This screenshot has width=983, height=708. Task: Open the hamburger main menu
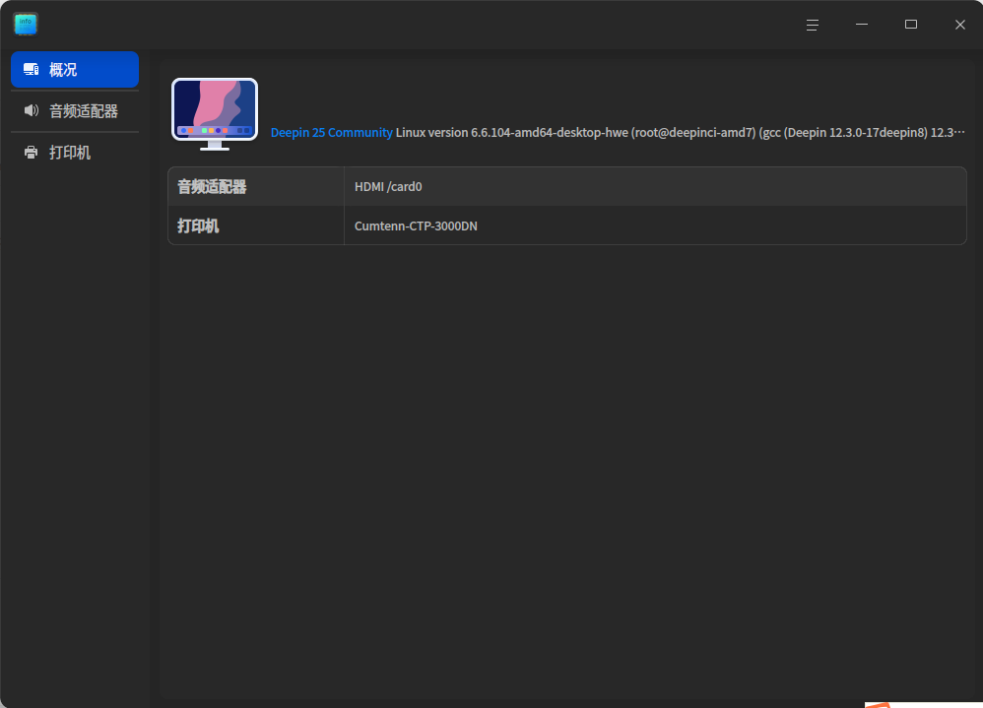[x=813, y=25]
